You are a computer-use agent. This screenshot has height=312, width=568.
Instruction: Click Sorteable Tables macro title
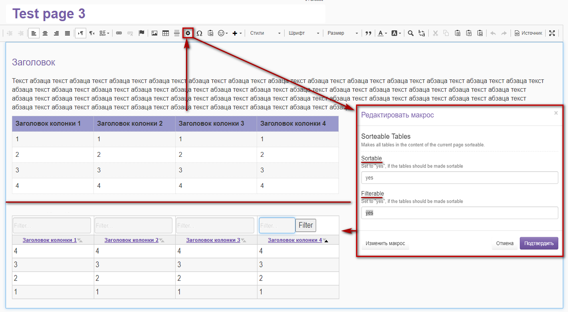coord(386,136)
